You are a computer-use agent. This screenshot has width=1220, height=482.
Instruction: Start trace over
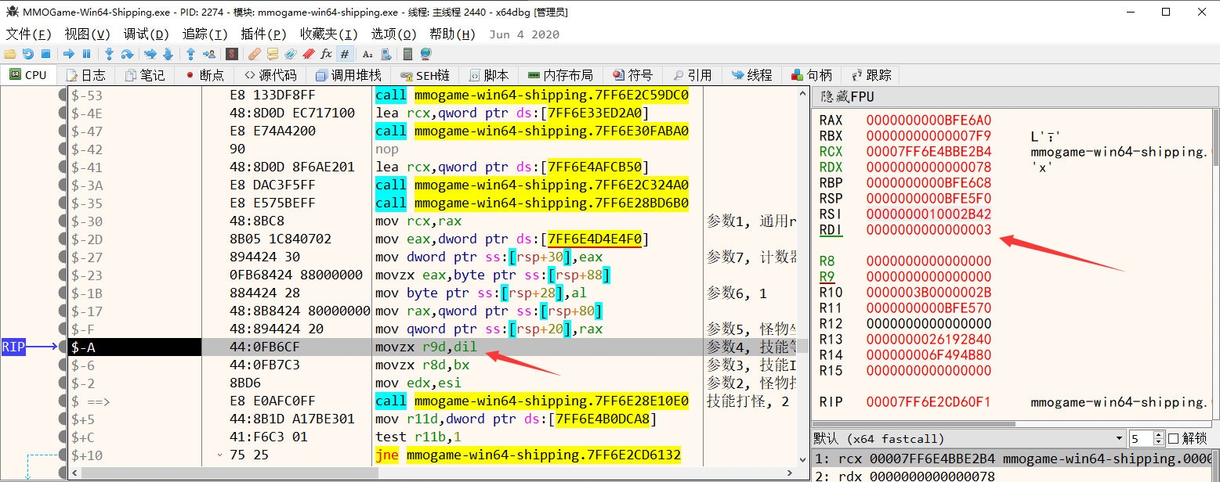pyautogui.click(x=168, y=54)
